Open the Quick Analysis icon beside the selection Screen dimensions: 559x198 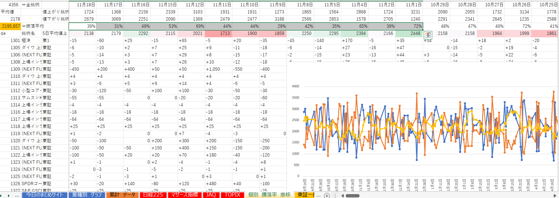tap(428, 35)
